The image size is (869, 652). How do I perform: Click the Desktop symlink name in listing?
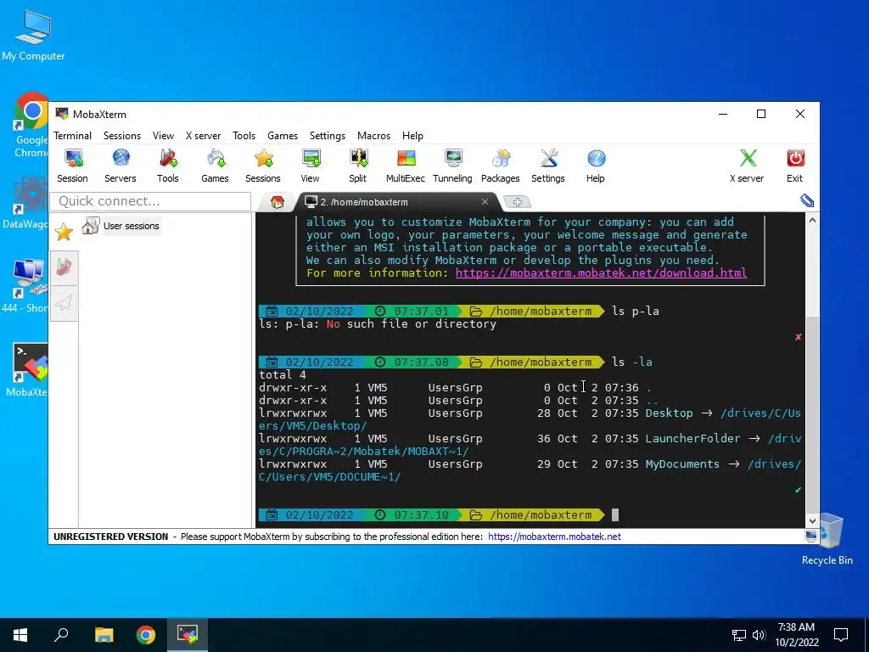click(669, 413)
